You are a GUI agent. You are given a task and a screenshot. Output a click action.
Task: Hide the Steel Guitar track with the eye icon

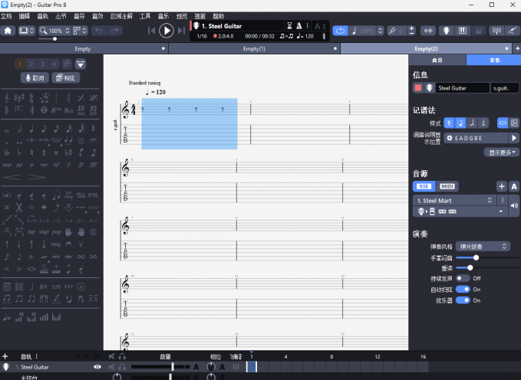pyautogui.click(x=97, y=367)
